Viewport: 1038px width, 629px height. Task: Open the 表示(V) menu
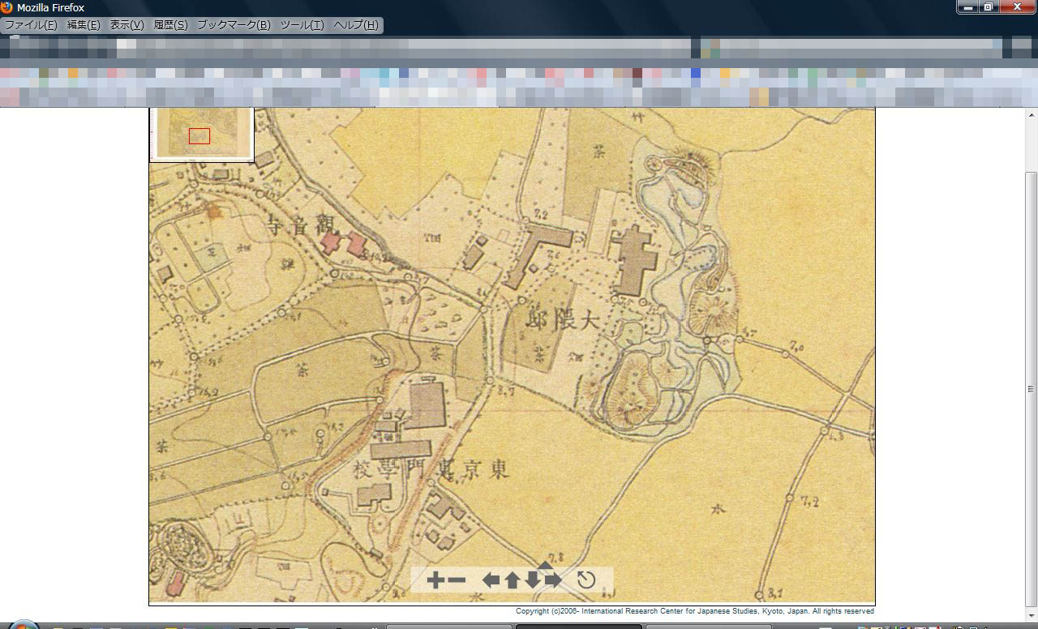click(127, 25)
